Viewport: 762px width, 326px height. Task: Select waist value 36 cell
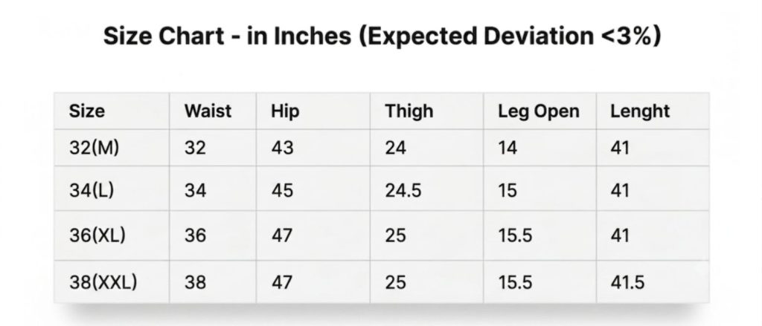[x=196, y=235]
